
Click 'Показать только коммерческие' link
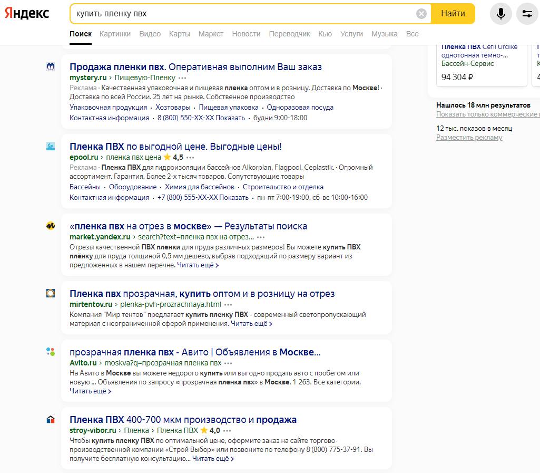click(x=488, y=114)
